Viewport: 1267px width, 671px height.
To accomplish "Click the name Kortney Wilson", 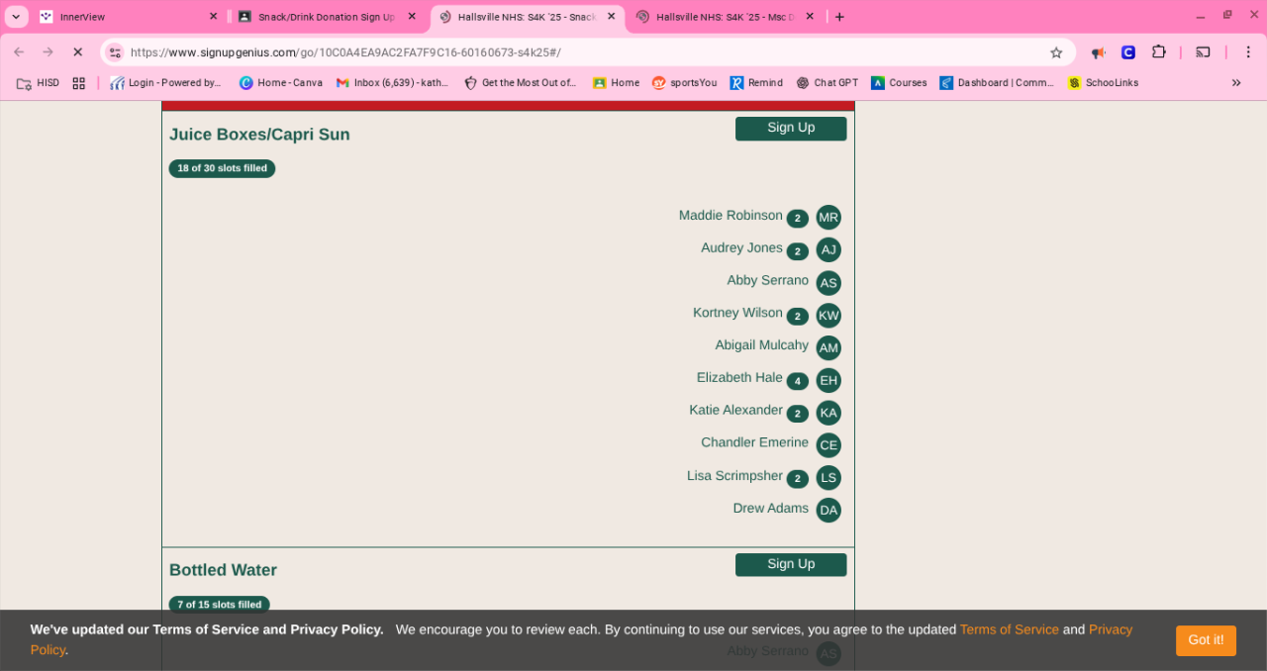I will 737,312.
